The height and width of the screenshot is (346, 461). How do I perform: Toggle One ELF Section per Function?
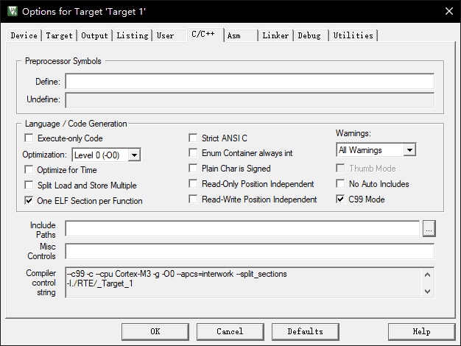click(29, 200)
